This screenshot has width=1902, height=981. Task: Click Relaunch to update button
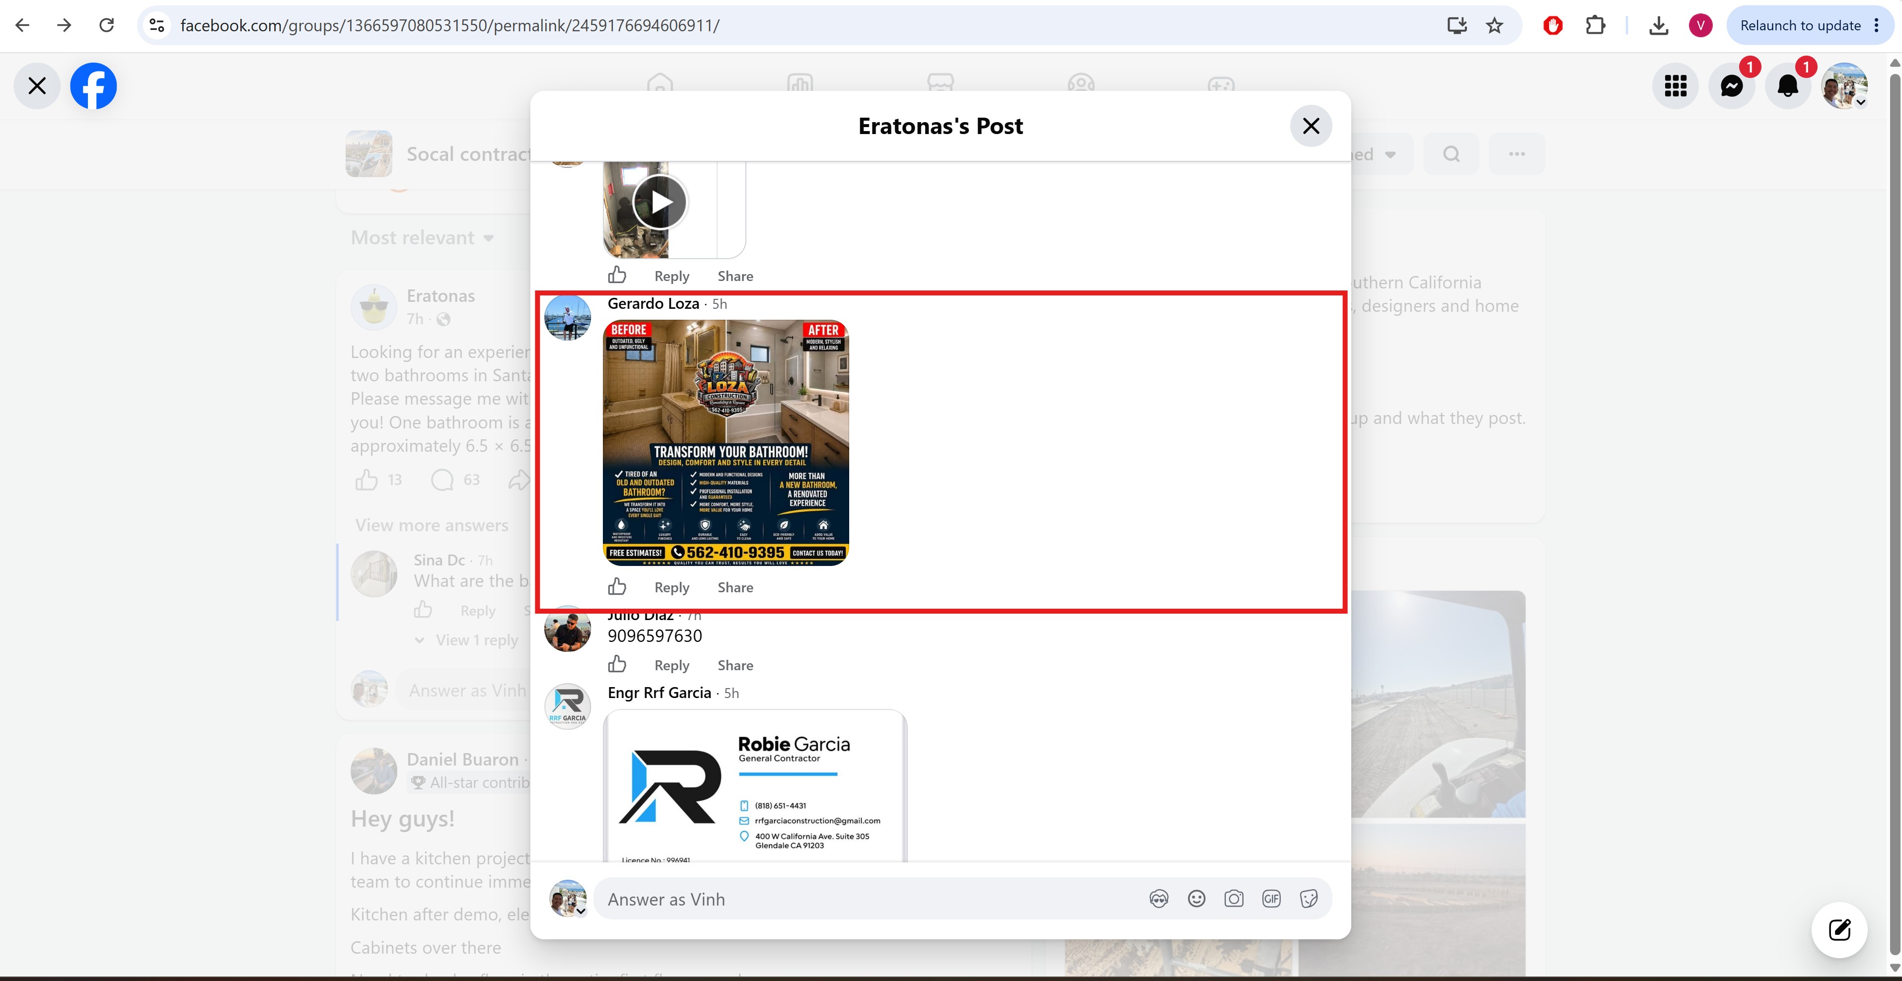(1800, 26)
